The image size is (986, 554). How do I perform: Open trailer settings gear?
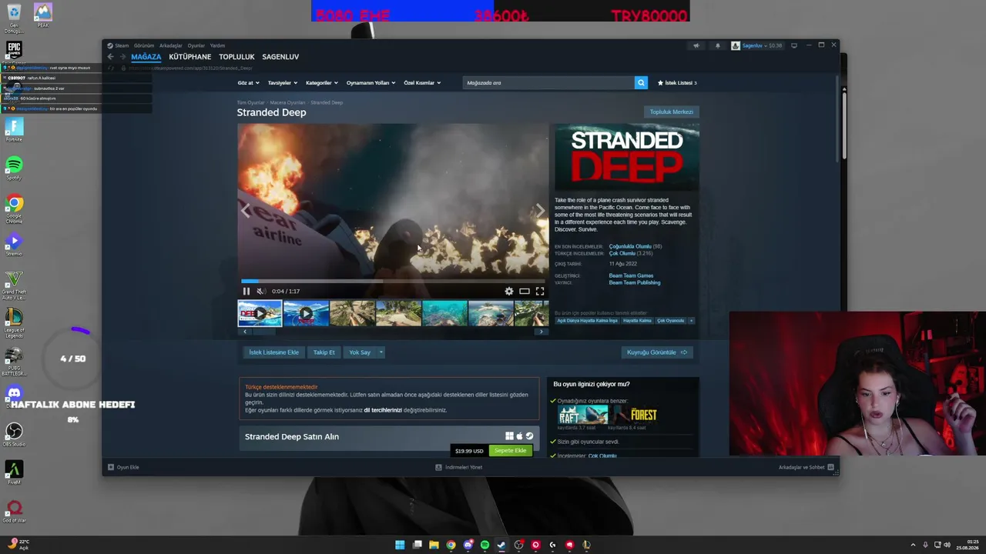(508, 291)
